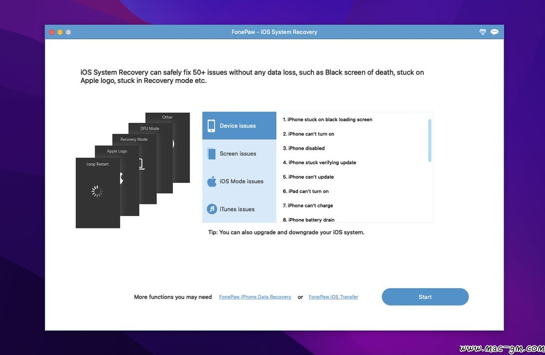Image resolution: width=545 pixels, height=355 pixels.
Task: Select 'iPhone stuck verifying update' list item
Action: tap(322, 163)
